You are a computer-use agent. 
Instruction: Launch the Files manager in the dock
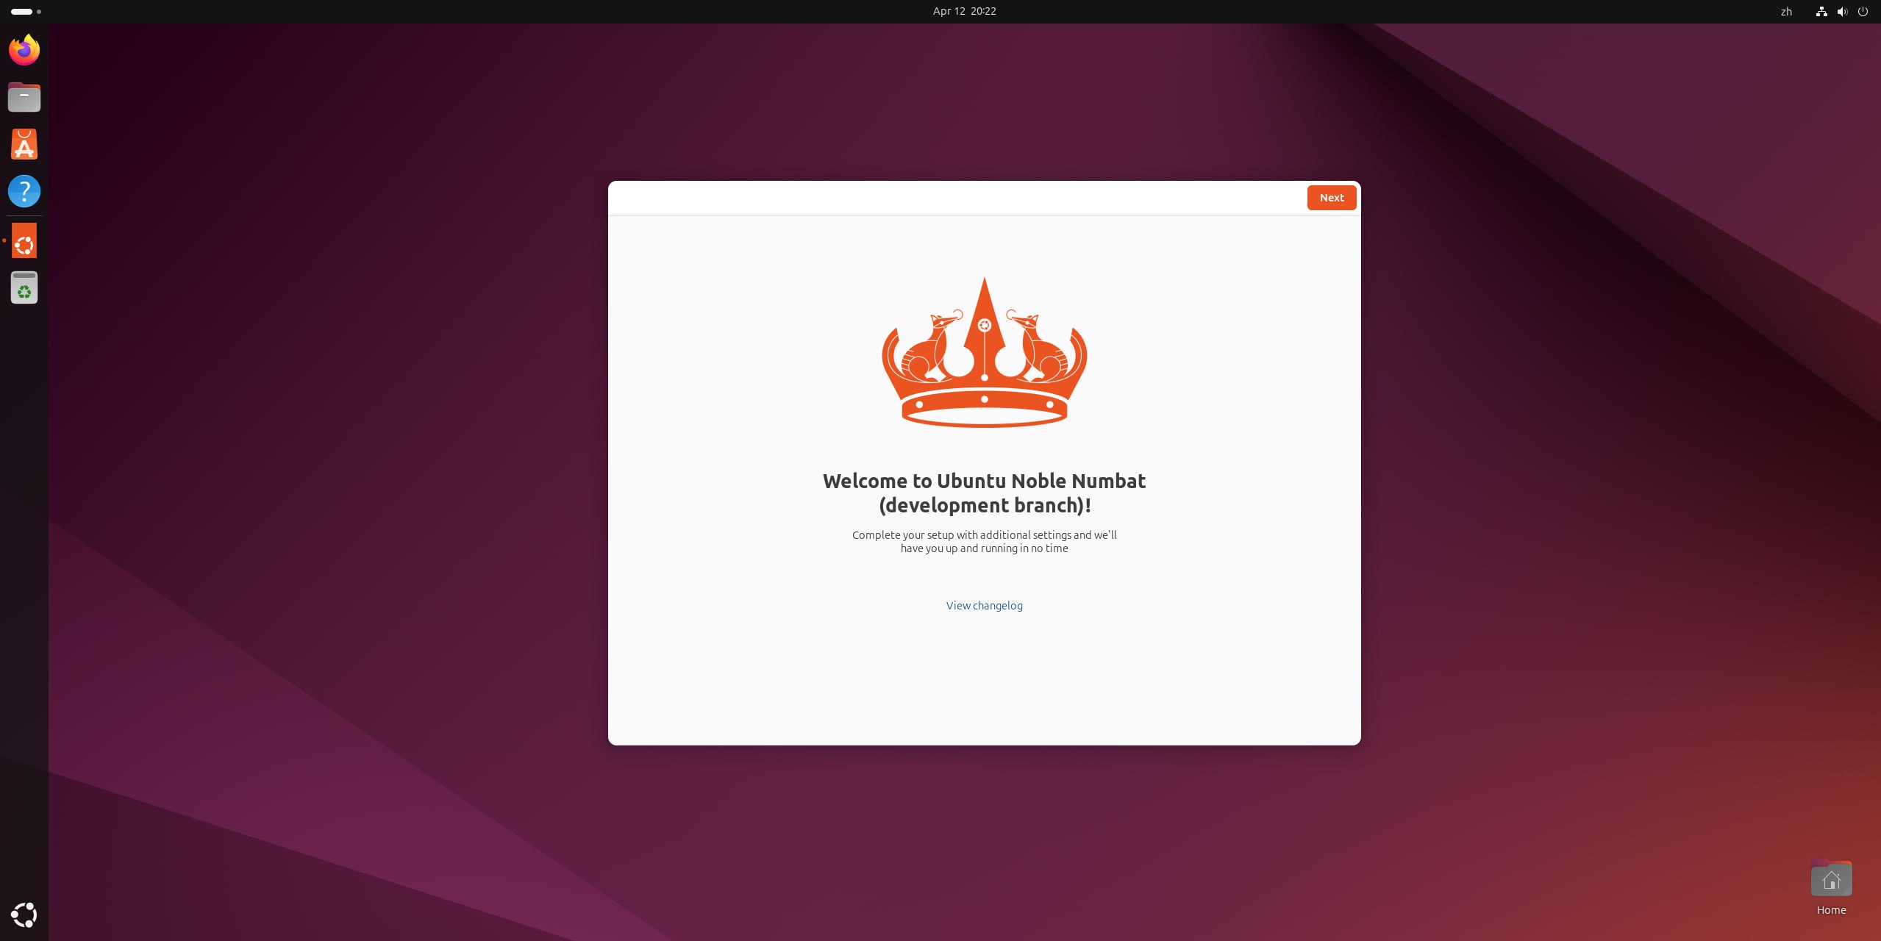coord(24,97)
